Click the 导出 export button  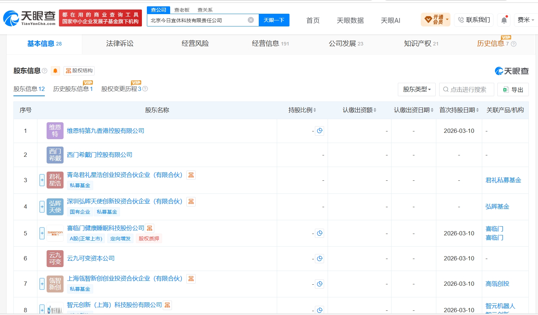[513, 89]
